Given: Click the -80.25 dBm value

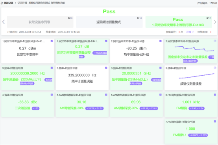Looking at the screenshot, I should click(x=136, y=48).
